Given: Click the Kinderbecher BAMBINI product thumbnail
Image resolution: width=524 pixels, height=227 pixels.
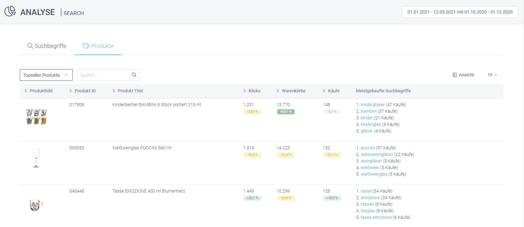Looking at the screenshot, I should (x=36, y=116).
